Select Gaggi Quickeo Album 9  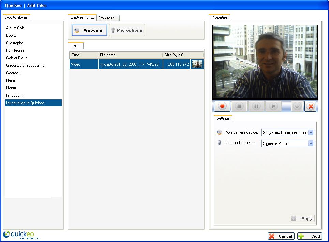(x=33, y=65)
